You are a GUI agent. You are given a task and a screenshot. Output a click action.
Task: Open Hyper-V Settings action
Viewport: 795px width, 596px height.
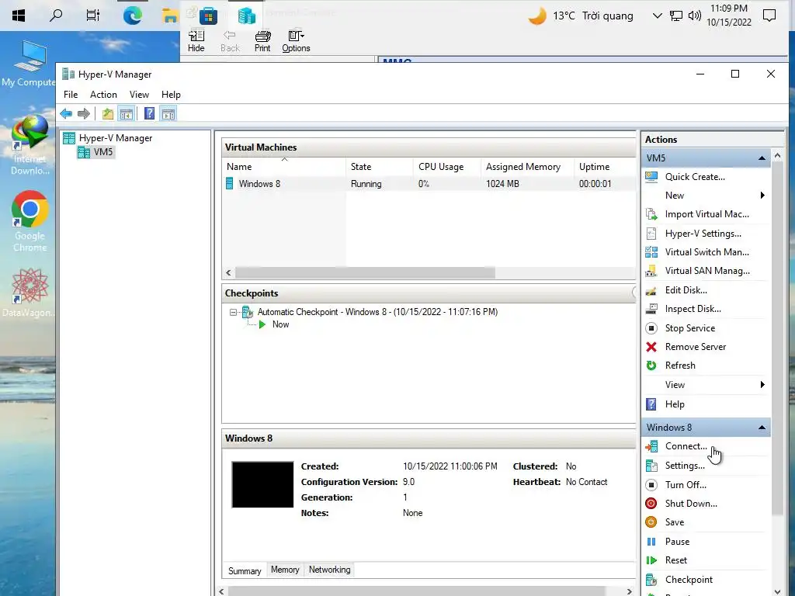pos(703,234)
